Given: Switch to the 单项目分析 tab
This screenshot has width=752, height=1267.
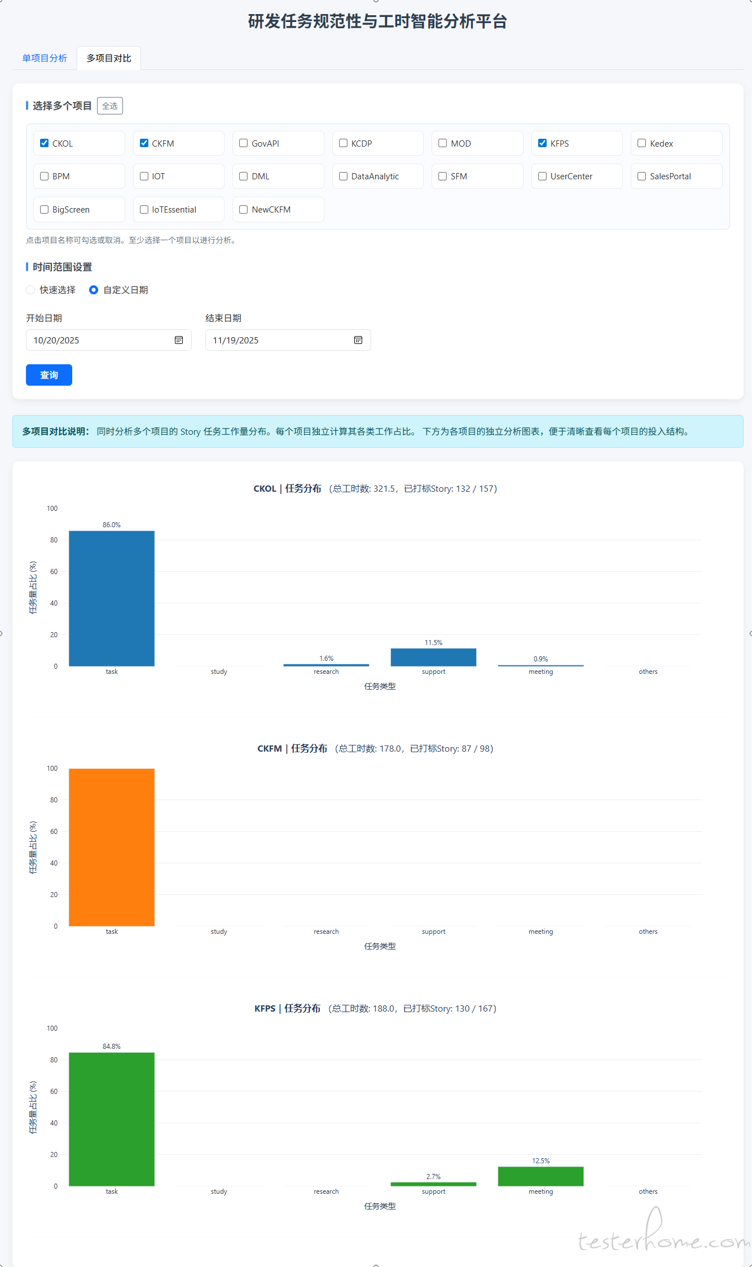Looking at the screenshot, I should 45,58.
